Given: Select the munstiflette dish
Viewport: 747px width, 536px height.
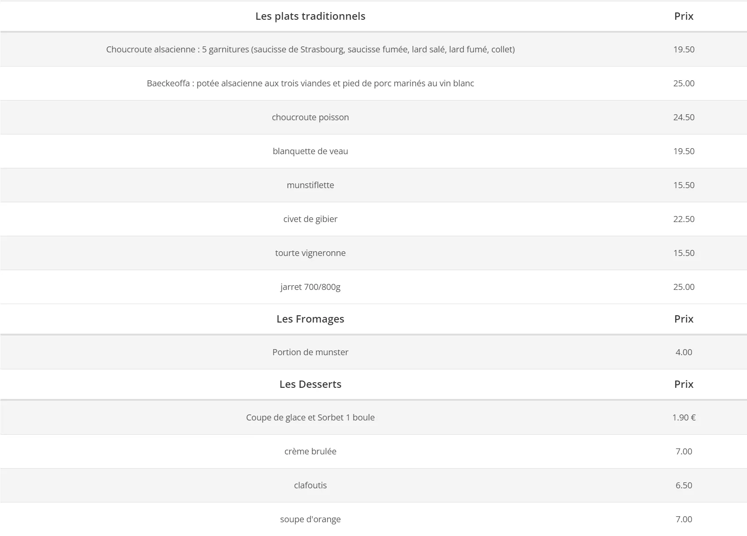Looking at the screenshot, I should click(310, 185).
